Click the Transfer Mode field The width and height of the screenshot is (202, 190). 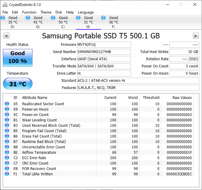click(x=104, y=66)
